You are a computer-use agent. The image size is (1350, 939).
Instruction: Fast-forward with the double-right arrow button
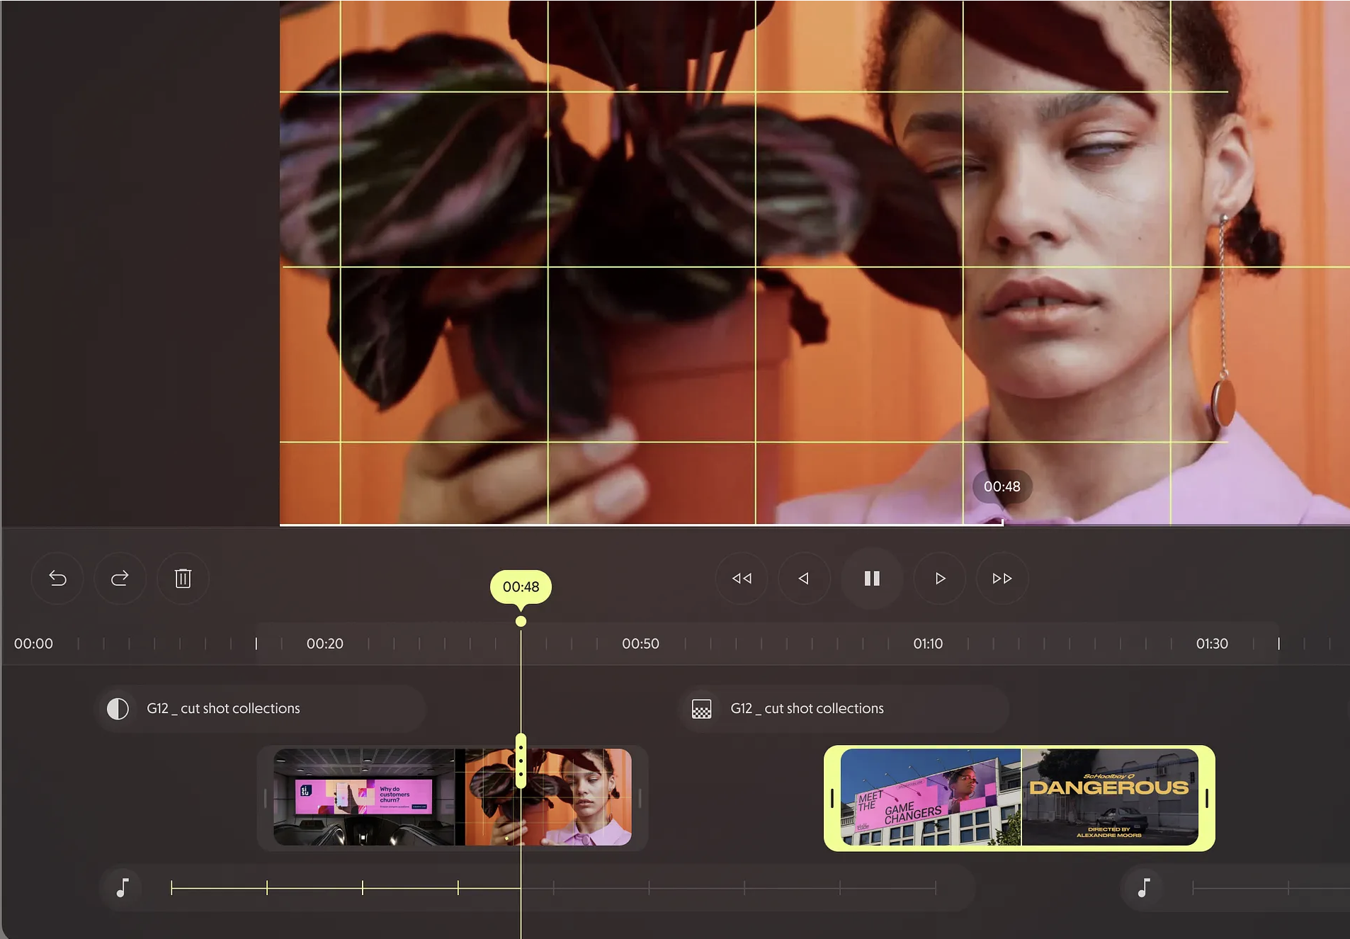point(1002,579)
